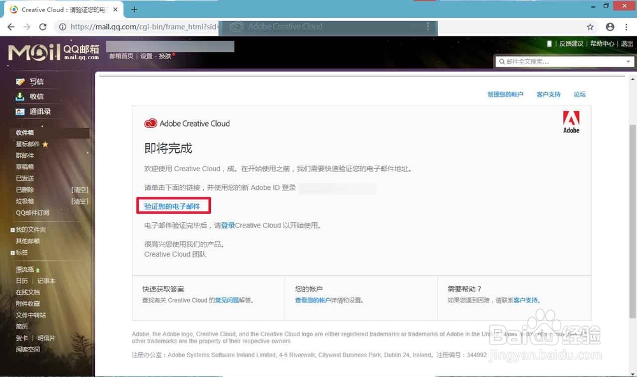Open 群邮件 folder

tap(25, 155)
